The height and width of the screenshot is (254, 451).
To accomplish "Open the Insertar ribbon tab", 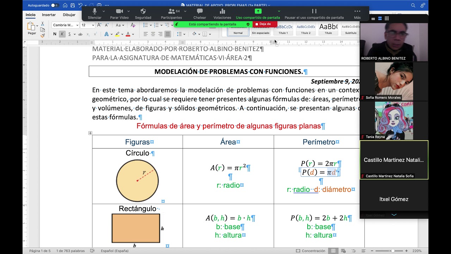I will click(49, 15).
